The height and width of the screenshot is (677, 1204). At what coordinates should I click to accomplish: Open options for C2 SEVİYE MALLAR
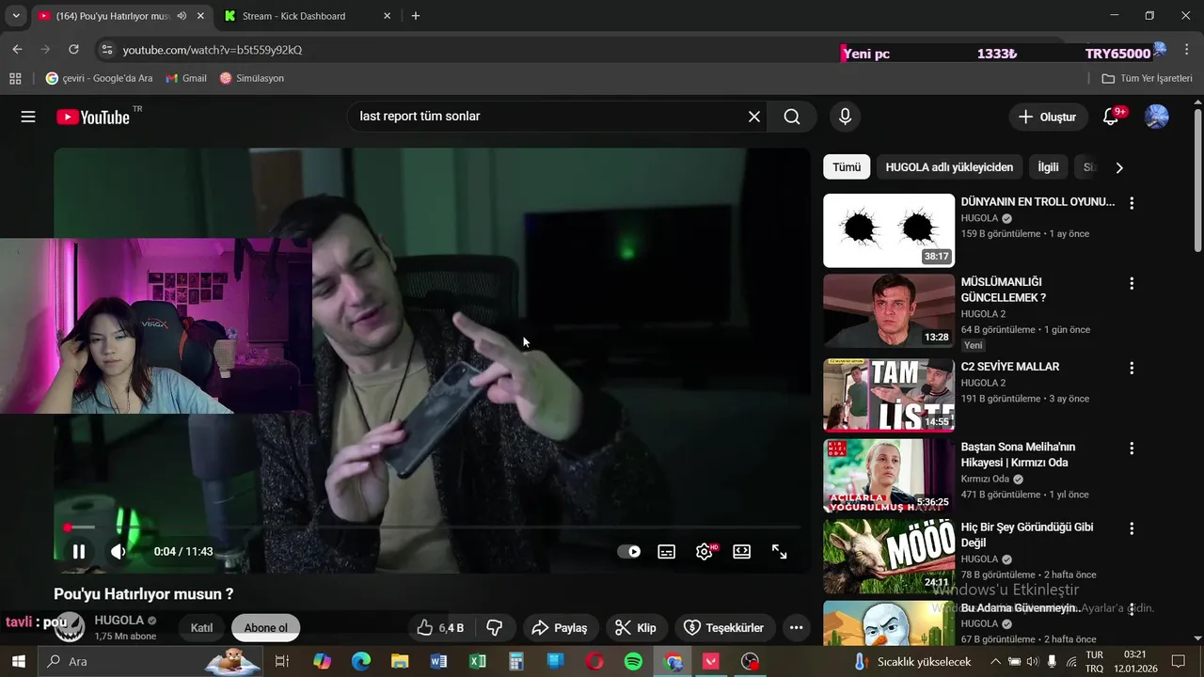click(1132, 369)
